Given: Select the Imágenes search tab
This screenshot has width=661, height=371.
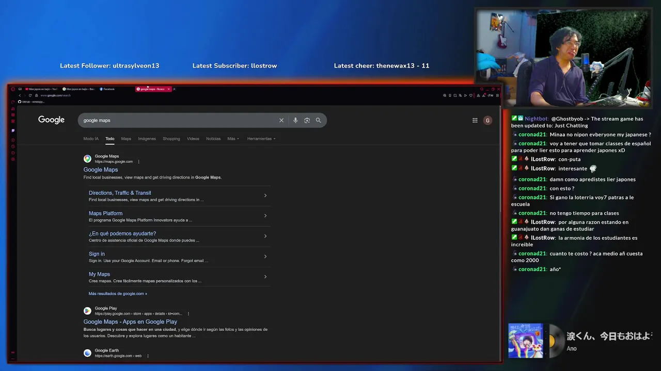Looking at the screenshot, I should (x=147, y=139).
